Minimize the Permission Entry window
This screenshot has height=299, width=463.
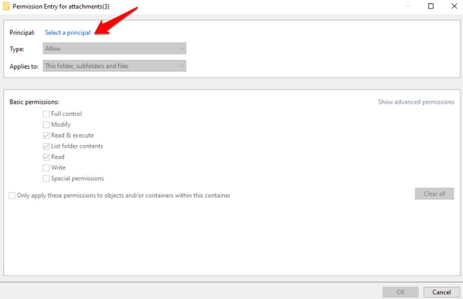pyautogui.click(x=408, y=6)
